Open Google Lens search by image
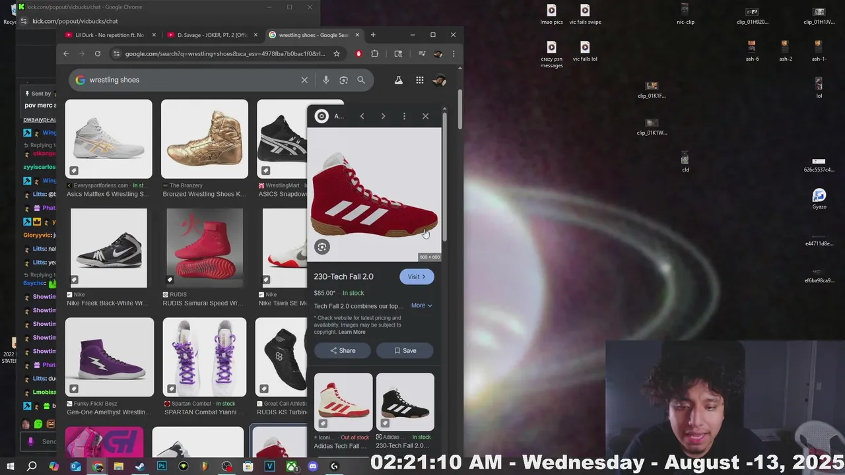Viewport: 845px width, 475px height. [343, 80]
